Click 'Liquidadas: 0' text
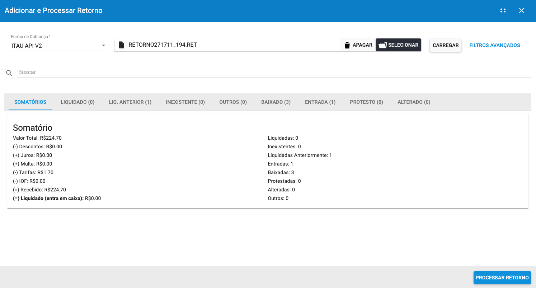The height and width of the screenshot is (288, 536). (x=283, y=138)
